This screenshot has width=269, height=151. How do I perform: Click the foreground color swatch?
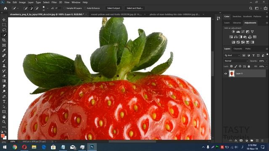tap(3, 135)
